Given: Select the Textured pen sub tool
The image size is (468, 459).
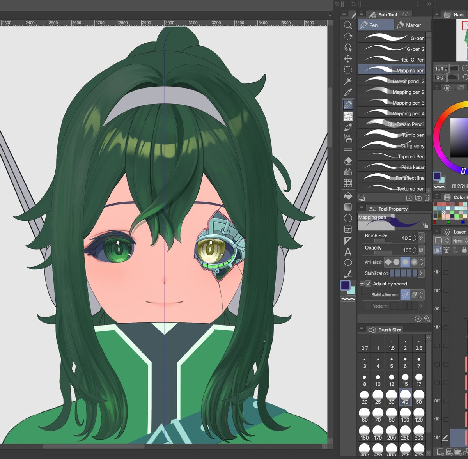Looking at the screenshot, I should [392, 188].
